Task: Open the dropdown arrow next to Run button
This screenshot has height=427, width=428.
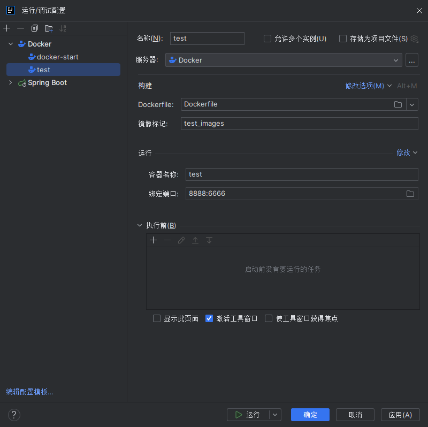Action: [x=275, y=415]
